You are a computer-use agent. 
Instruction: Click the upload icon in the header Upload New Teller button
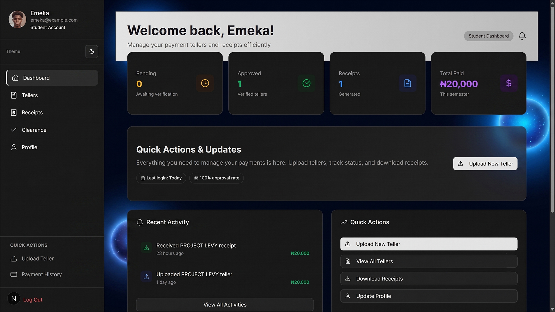pos(460,164)
